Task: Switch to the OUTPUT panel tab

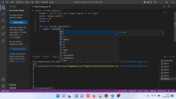Action: (46, 57)
